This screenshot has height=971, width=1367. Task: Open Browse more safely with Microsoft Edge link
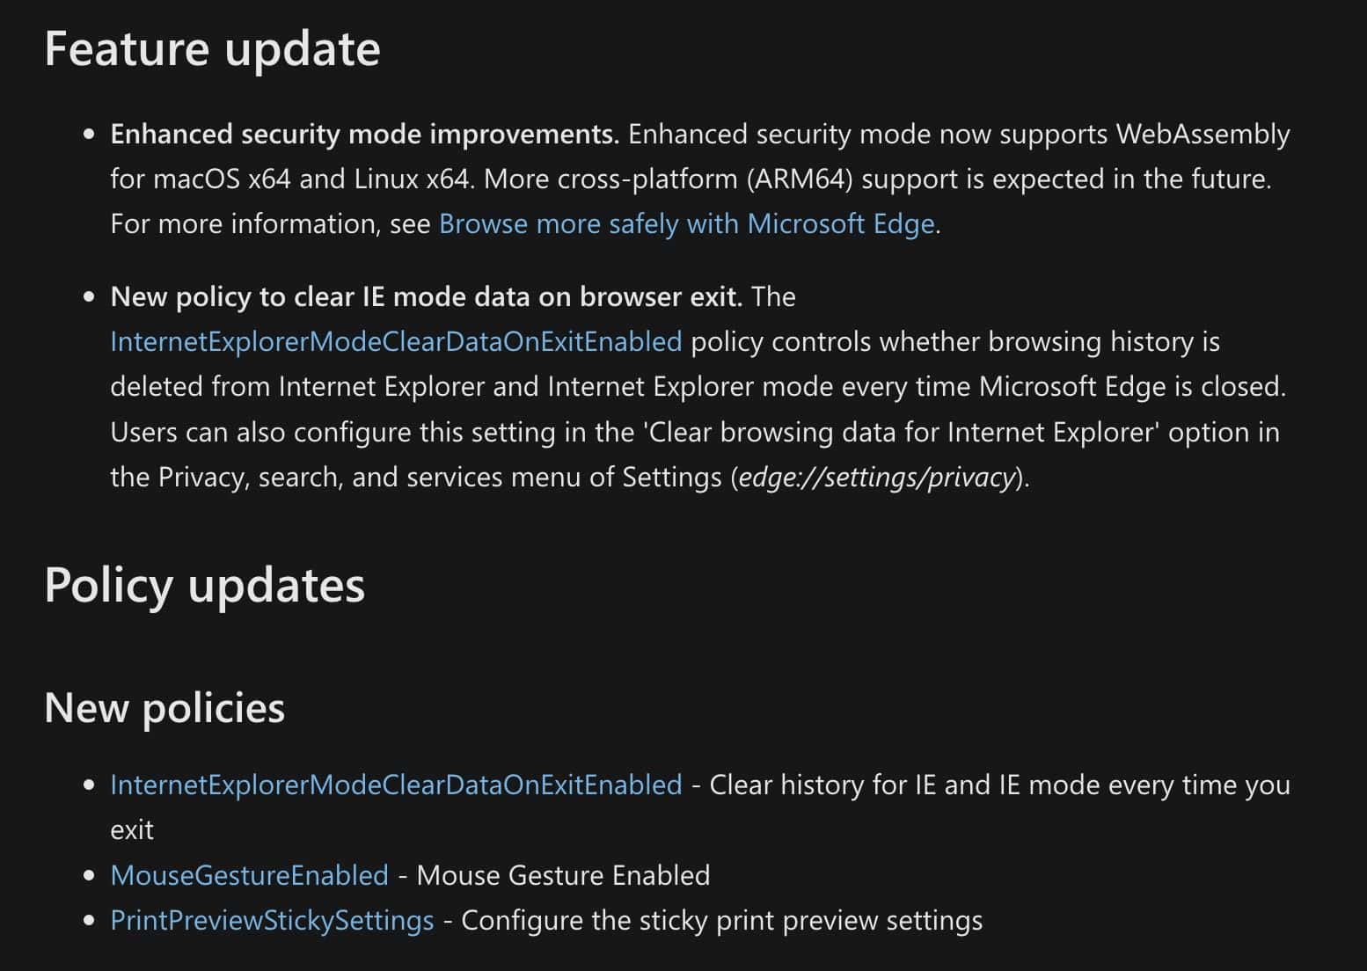pyautogui.click(x=686, y=224)
